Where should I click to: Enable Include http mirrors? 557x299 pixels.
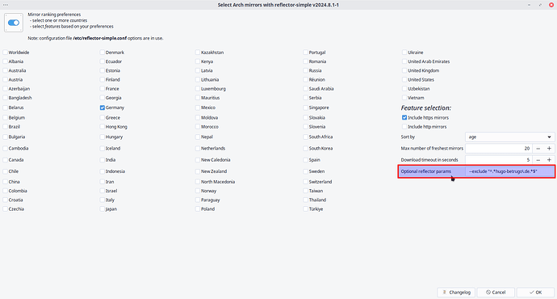pos(404,127)
